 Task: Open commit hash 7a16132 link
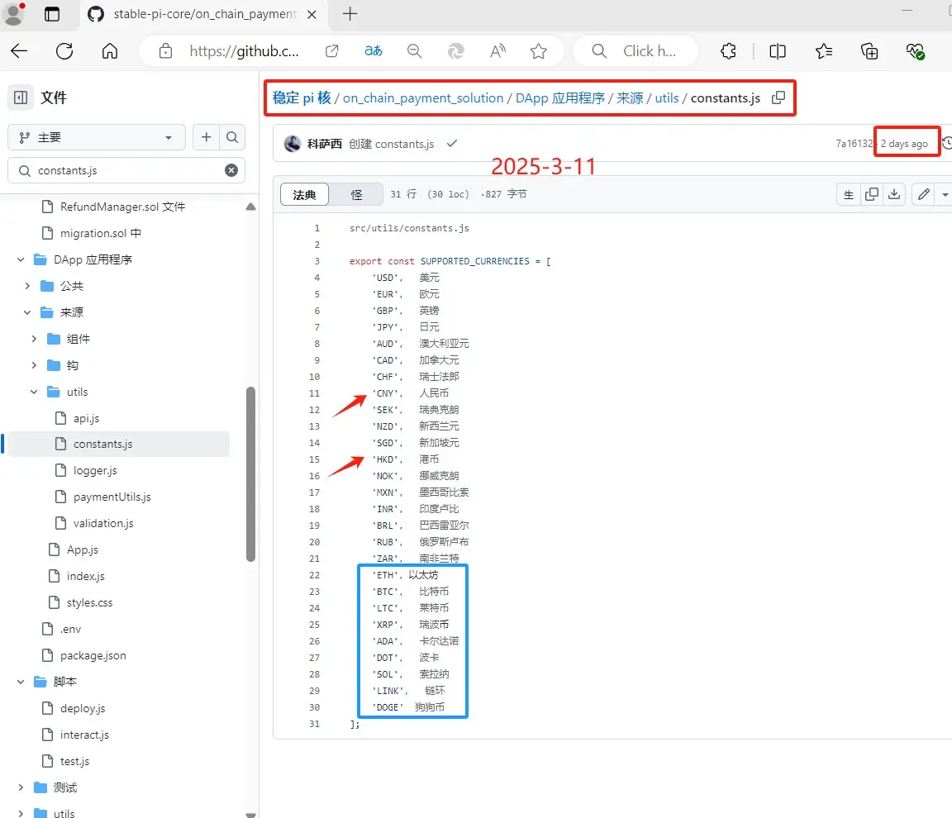[854, 143]
